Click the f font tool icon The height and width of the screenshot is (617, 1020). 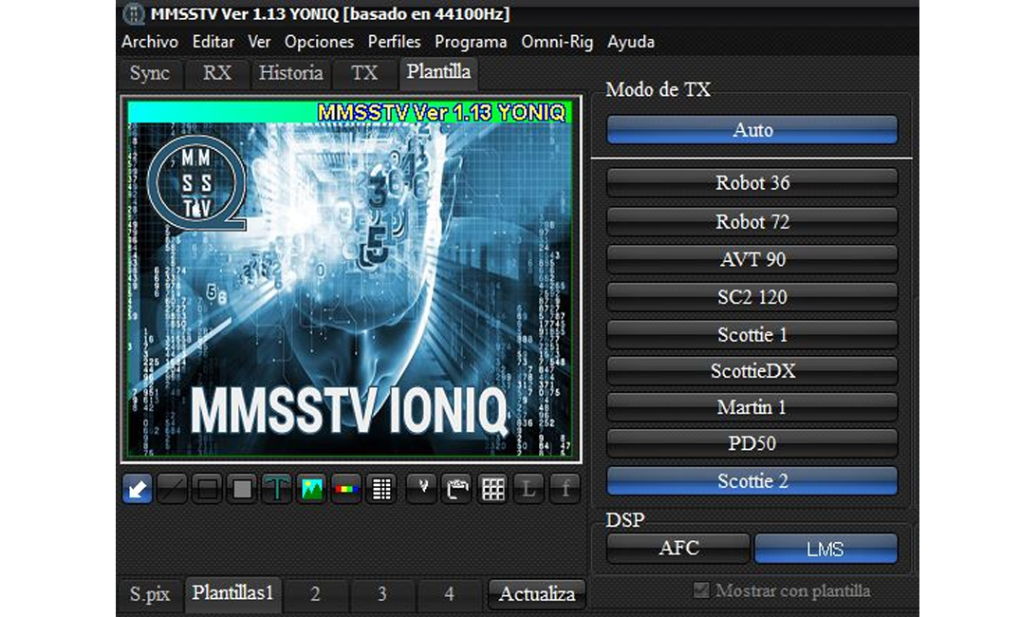pos(565,489)
